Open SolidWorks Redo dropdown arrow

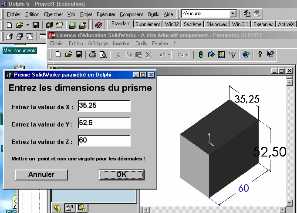(x=187, y=55)
